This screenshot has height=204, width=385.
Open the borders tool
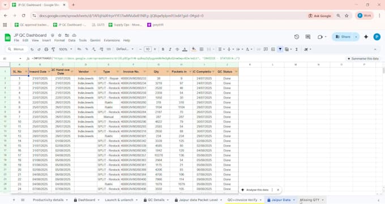(202, 49)
